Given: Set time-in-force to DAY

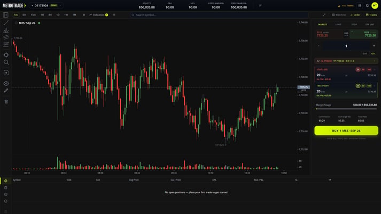Looking at the screenshot, I should [x=365, y=53].
